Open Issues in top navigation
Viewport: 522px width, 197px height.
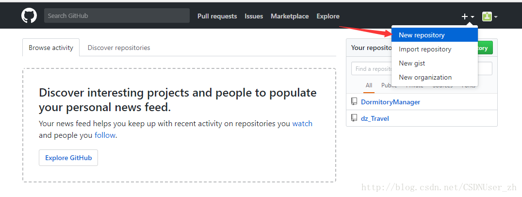point(254,16)
